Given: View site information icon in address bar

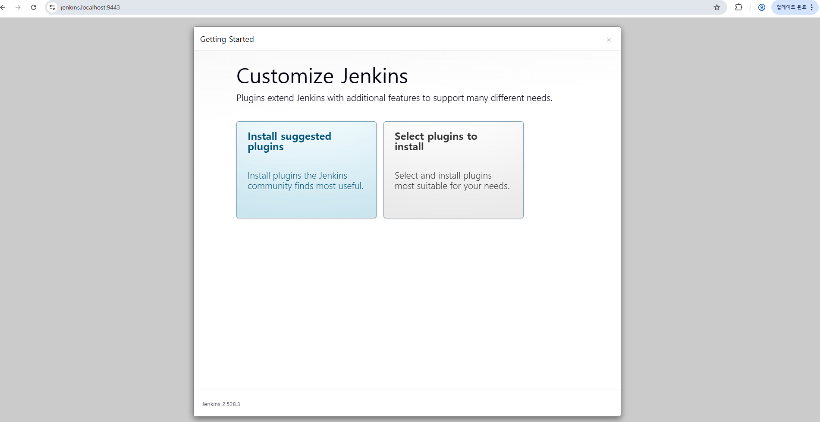Looking at the screenshot, I should [x=52, y=7].
